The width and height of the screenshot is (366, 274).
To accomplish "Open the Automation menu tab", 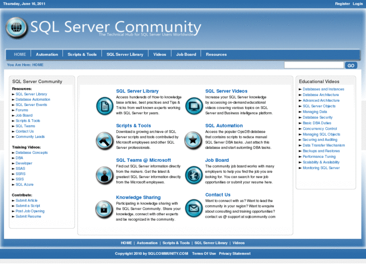I will click(47, 54).
